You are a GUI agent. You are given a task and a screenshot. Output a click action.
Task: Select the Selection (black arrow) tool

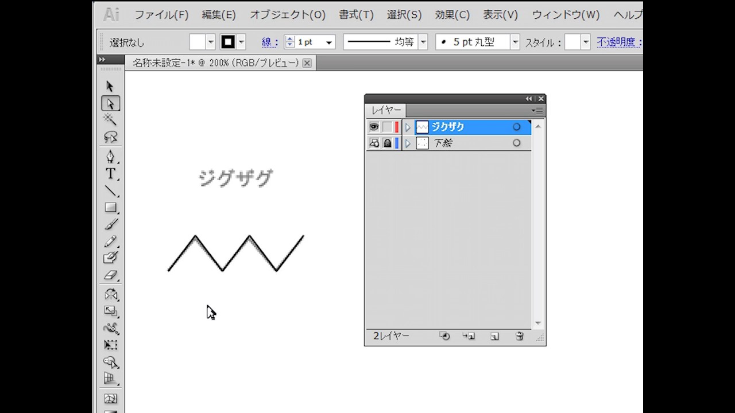tap(110, 87)
